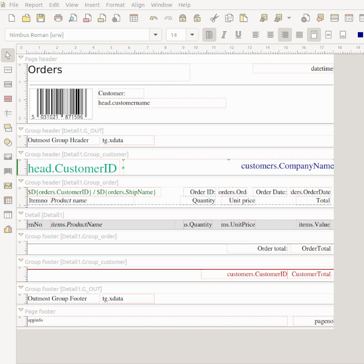Toggle bold formatting

209,35
